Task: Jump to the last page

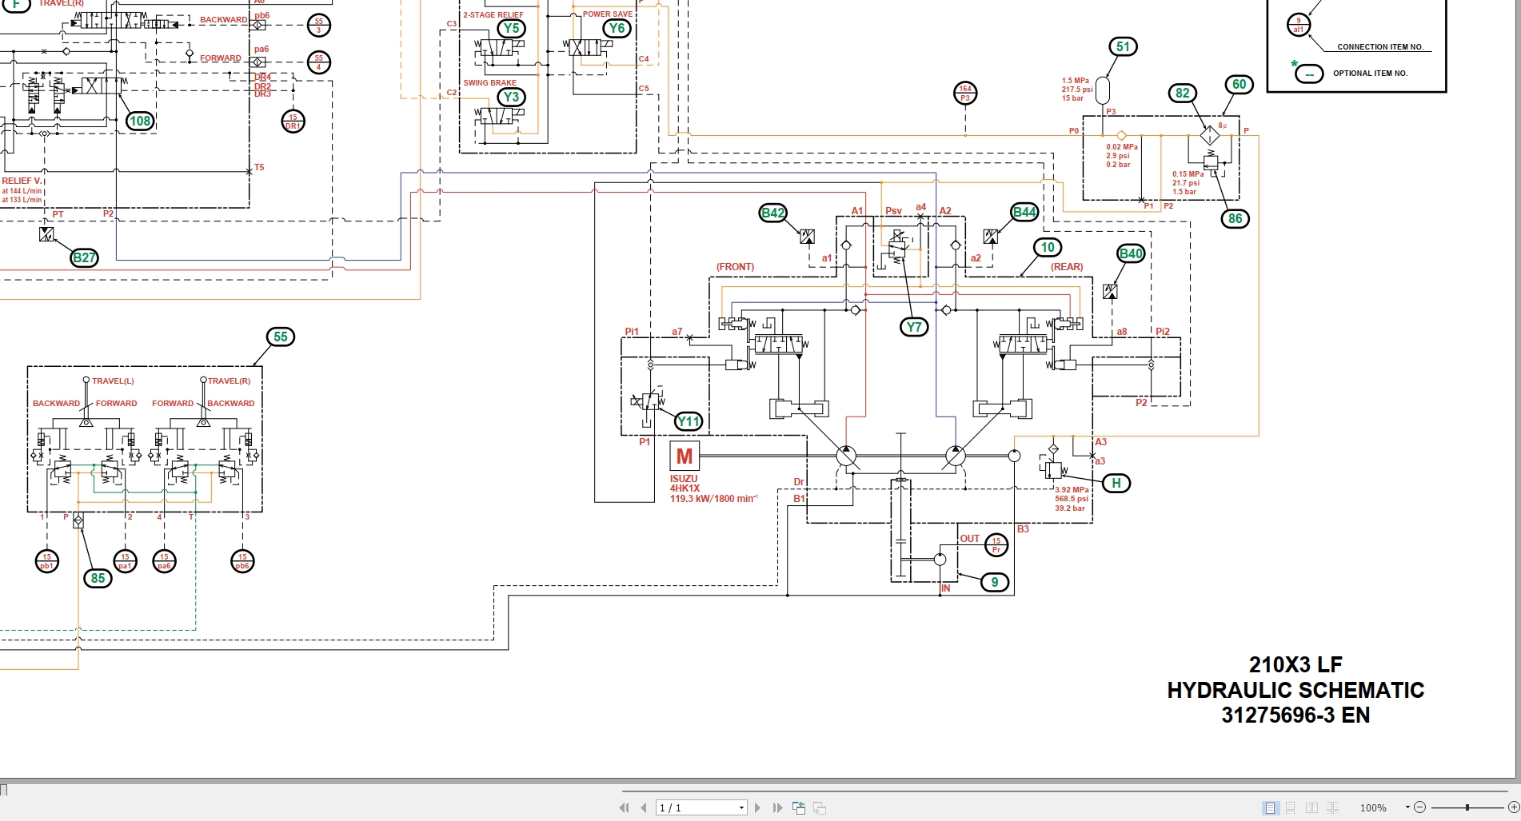Action: pyautogui.click(x=777, y=807)
